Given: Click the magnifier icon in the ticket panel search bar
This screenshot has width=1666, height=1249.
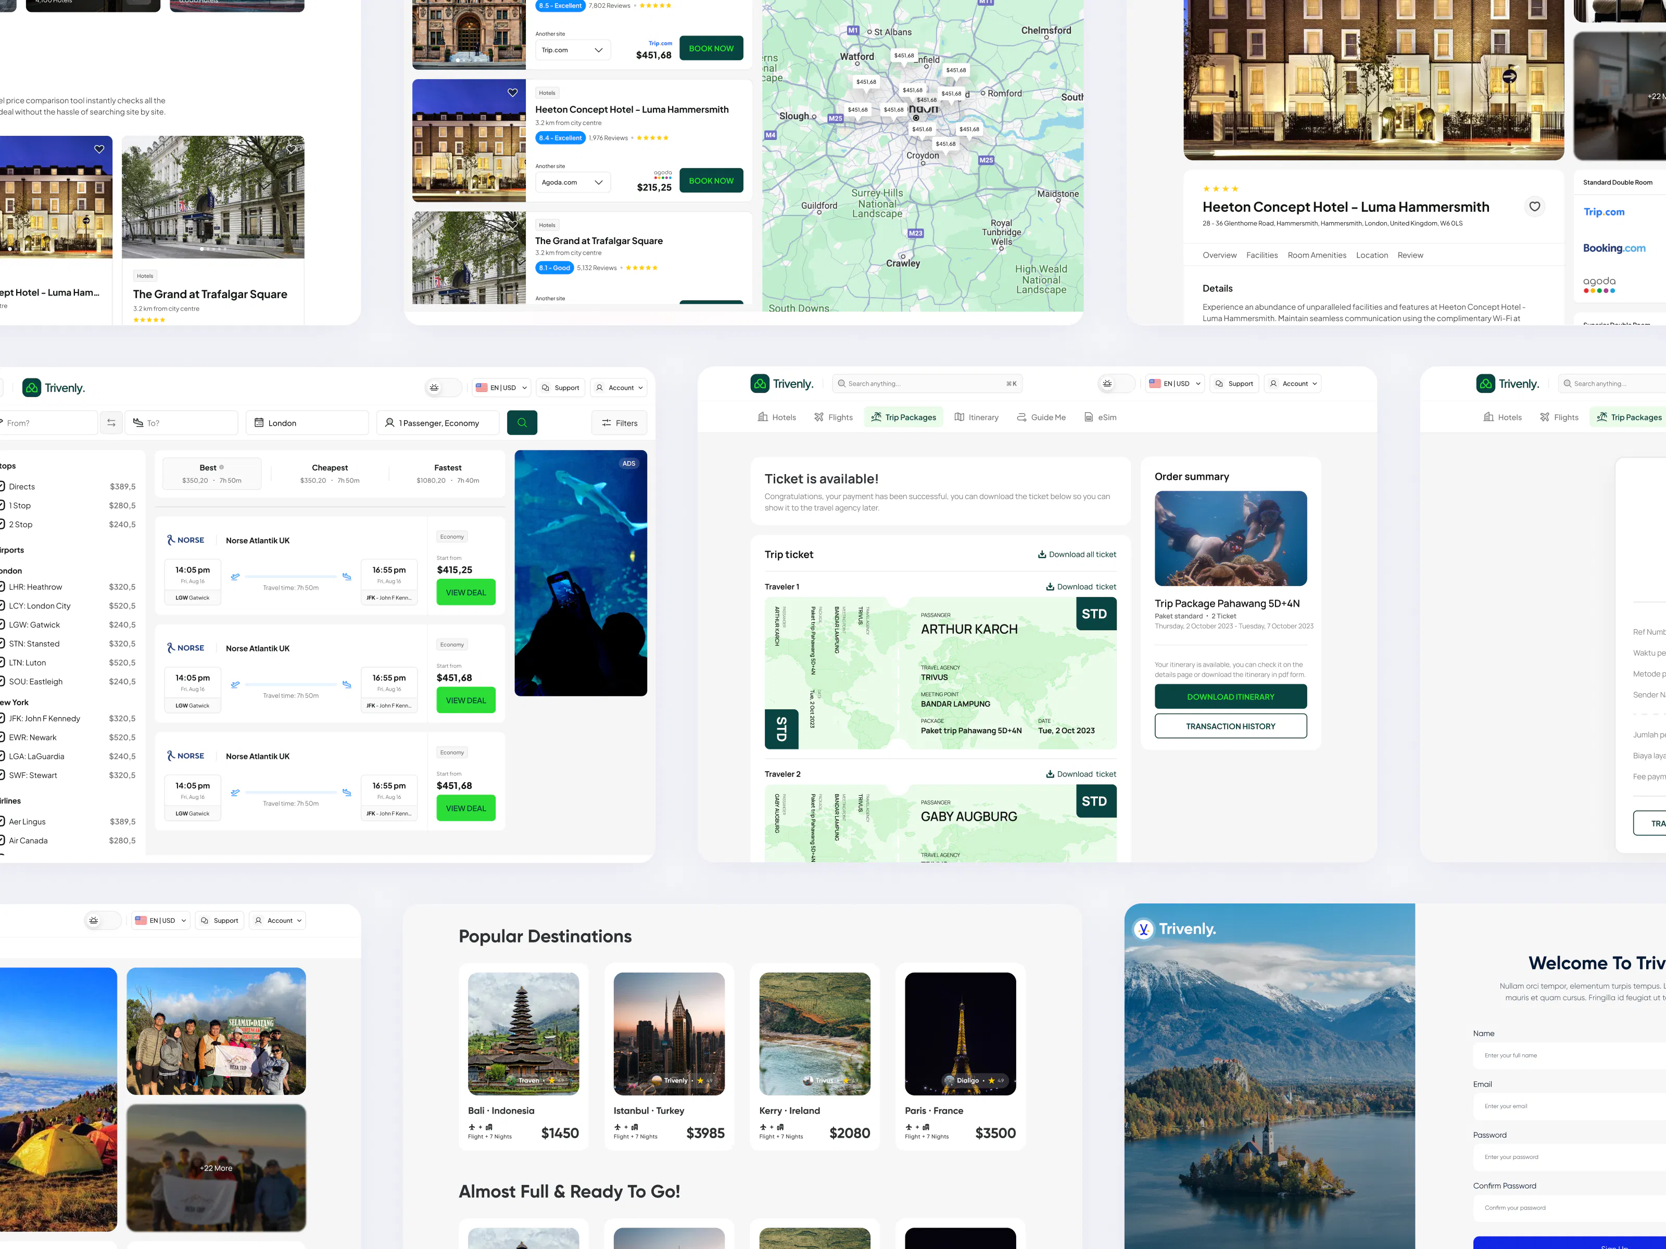Looking at the screenshot, I should click(841, 384).
